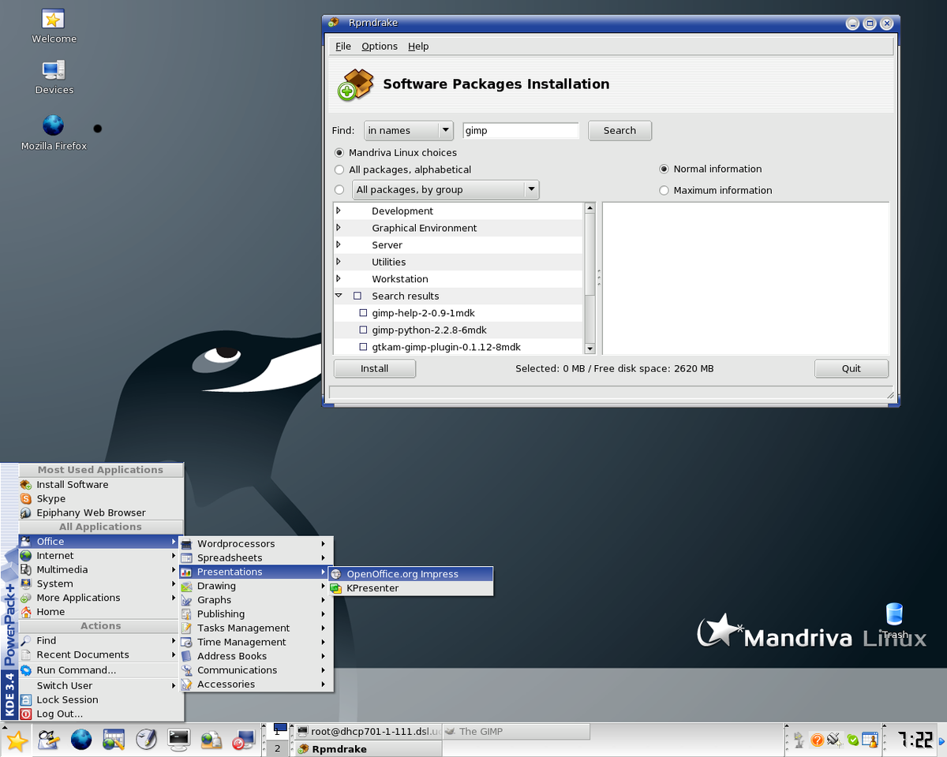947x757 pixels.
Task: Launch OpenOffice.org Impress from submenu
Action: 411,574
